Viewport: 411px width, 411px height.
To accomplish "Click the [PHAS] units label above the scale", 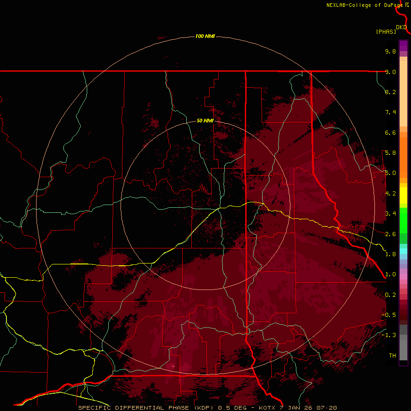I will coord(386,32).
